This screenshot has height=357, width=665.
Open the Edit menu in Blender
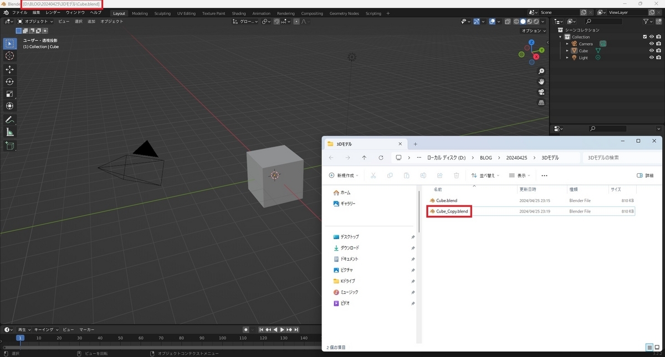(x=36, y=13)
